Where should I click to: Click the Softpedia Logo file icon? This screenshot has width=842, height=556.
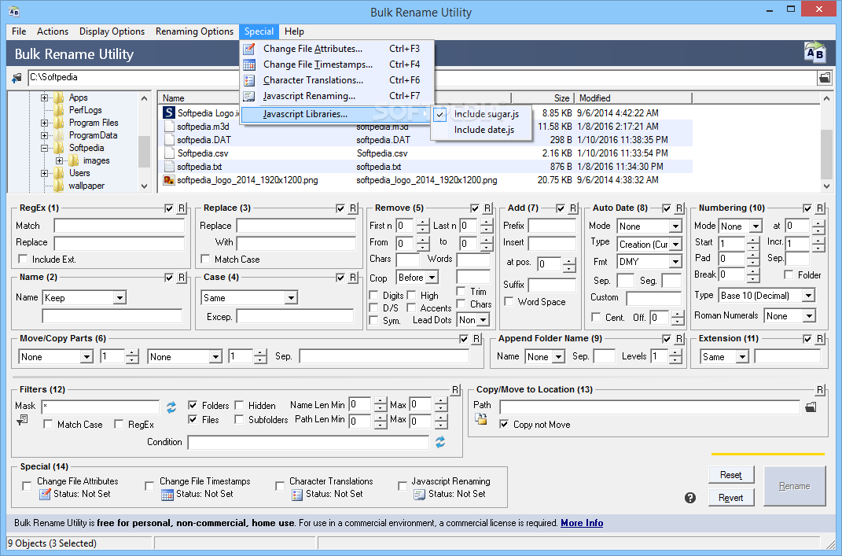(x=169, y=112)
